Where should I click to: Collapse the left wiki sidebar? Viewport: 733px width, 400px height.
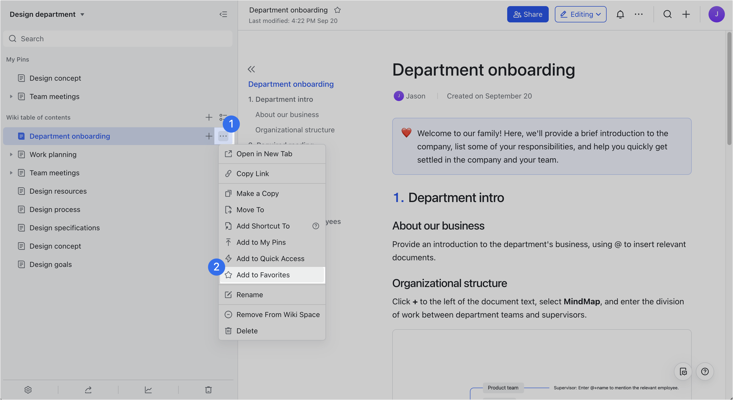pyautogui.click(x=223, y=14)
